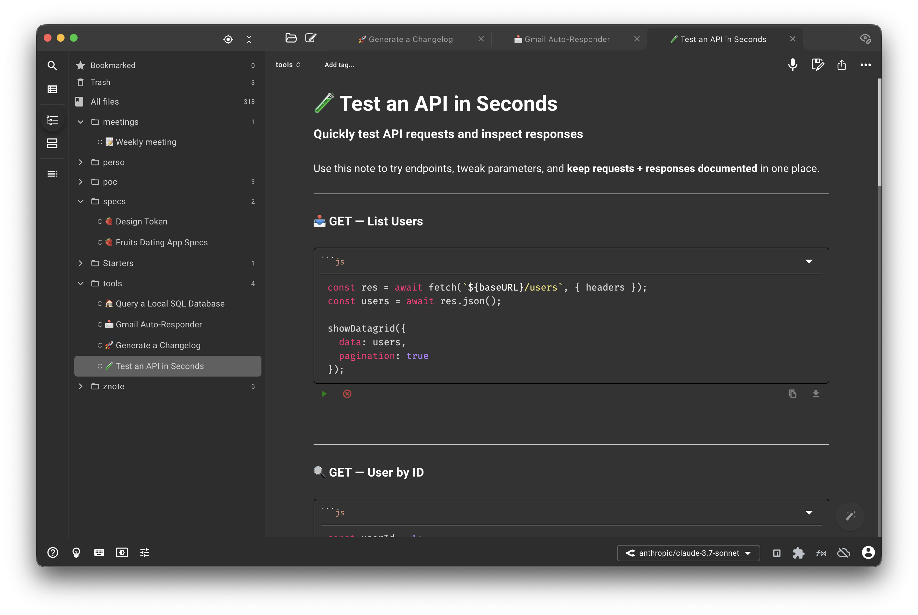Run the List Users code snippet
918x615 pixels.
coord(323,394)
